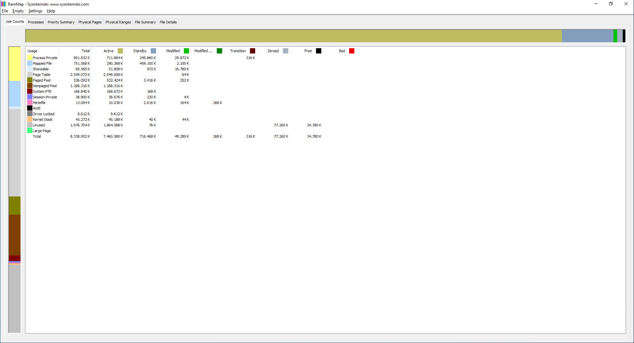Click the Large Page green swatch

point(30,131)
